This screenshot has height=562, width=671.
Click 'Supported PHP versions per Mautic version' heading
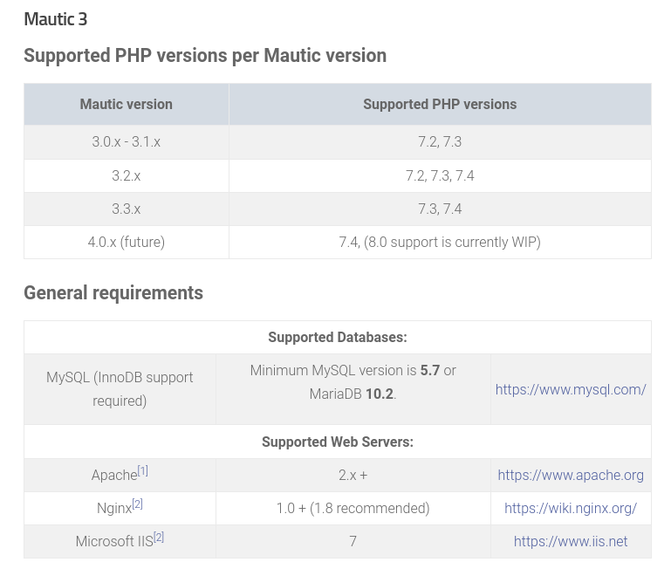(205, 56)
